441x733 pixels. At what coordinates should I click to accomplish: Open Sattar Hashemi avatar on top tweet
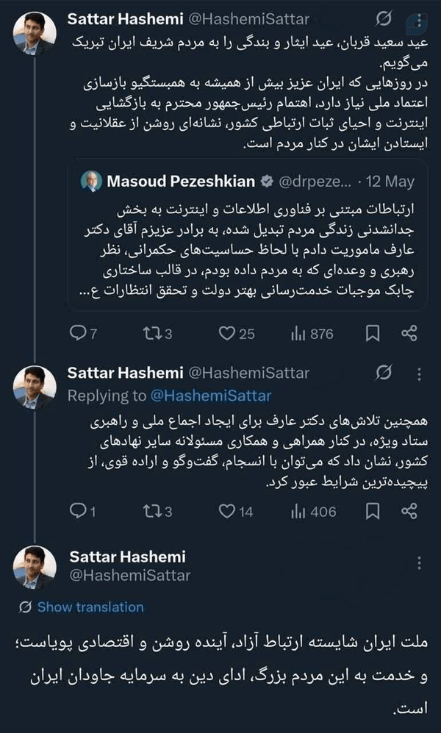click(34, 34)
